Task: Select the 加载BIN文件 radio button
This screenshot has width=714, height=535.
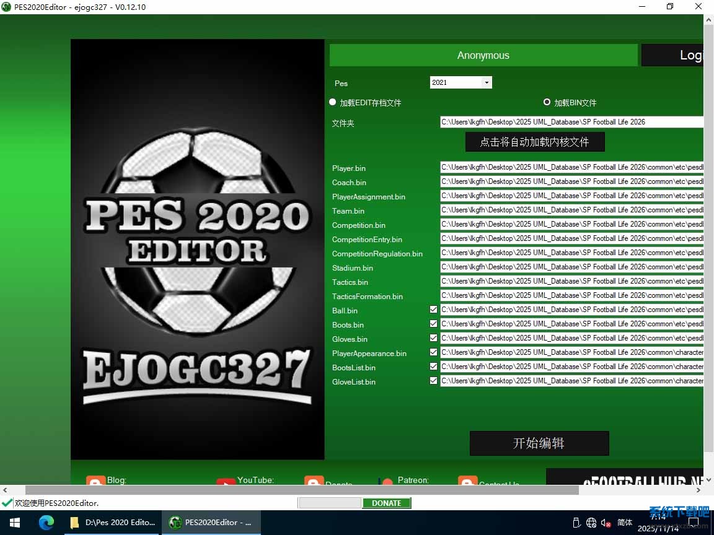Action: tap(547, 102)
